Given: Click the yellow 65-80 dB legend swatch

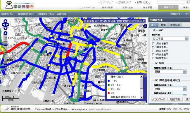Looking at the screenshot, I should coord(109,89).
